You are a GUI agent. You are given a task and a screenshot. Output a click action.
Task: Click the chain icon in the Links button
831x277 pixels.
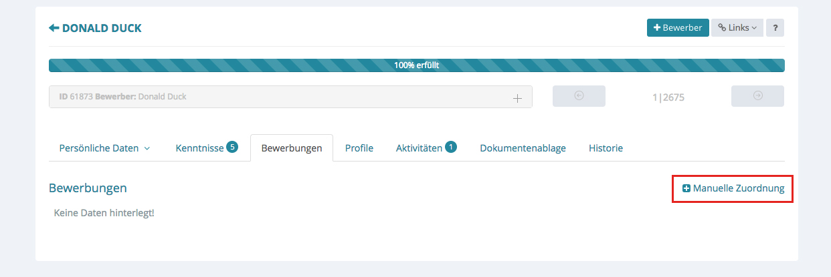(x=722, y=28)
